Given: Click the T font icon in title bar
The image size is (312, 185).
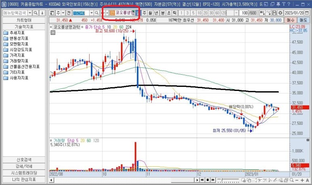Looking at the screenshot, I should [x=284, y=4].
